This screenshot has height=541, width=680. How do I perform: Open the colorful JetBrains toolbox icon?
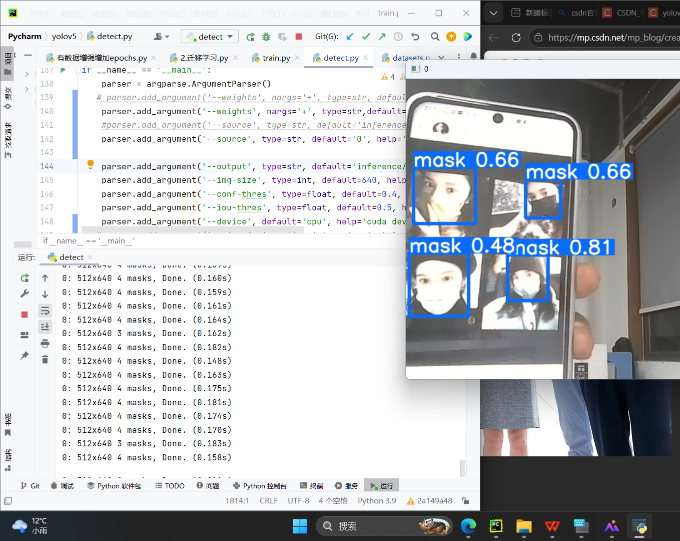coord(467,37)
